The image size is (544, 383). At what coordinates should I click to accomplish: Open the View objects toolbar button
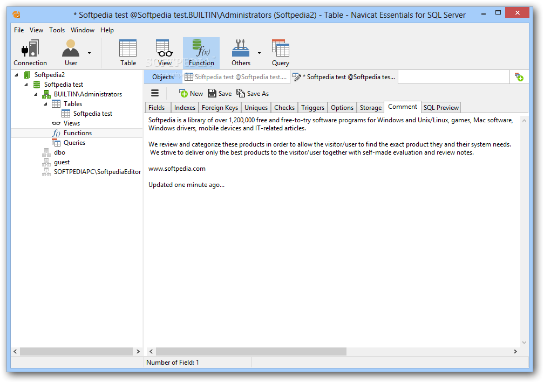pos(165,53)
